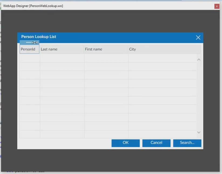Viewport: 222px width, 174px height.
Task: Select the First name column header
Action: coord(106,49)
